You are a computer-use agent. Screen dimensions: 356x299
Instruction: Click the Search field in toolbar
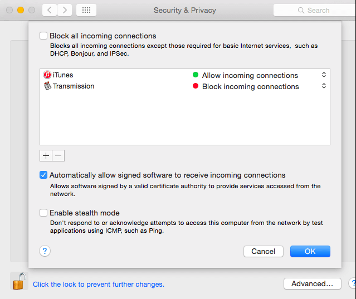[x=315, y=10]
